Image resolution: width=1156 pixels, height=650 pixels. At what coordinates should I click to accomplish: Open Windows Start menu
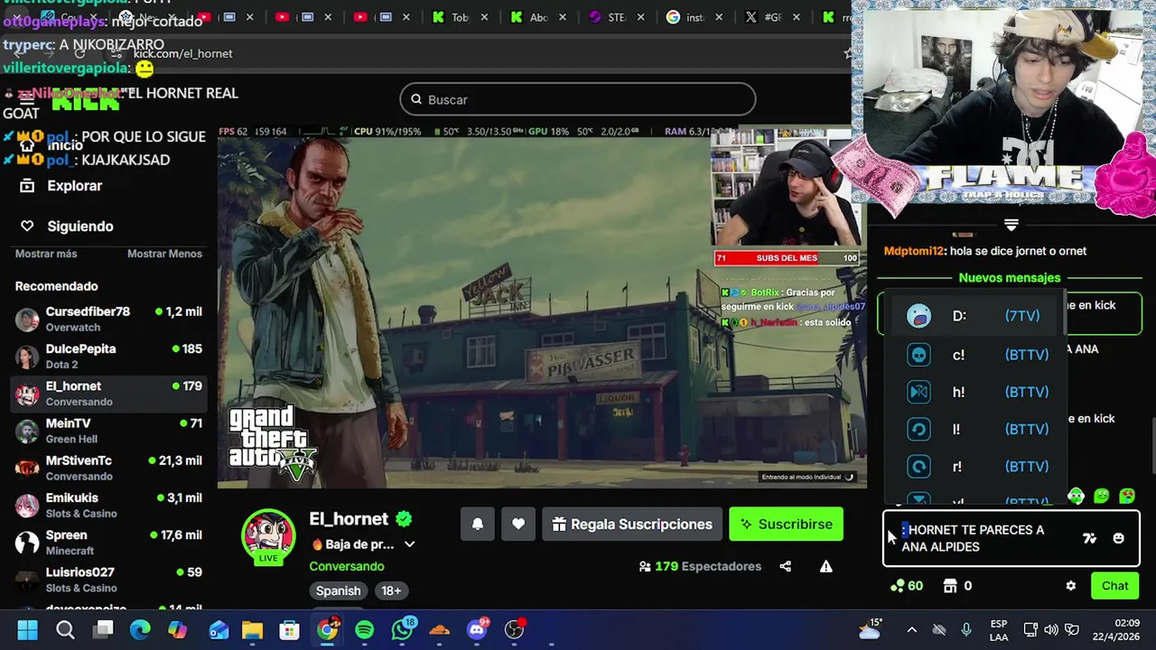pos(27,629)
